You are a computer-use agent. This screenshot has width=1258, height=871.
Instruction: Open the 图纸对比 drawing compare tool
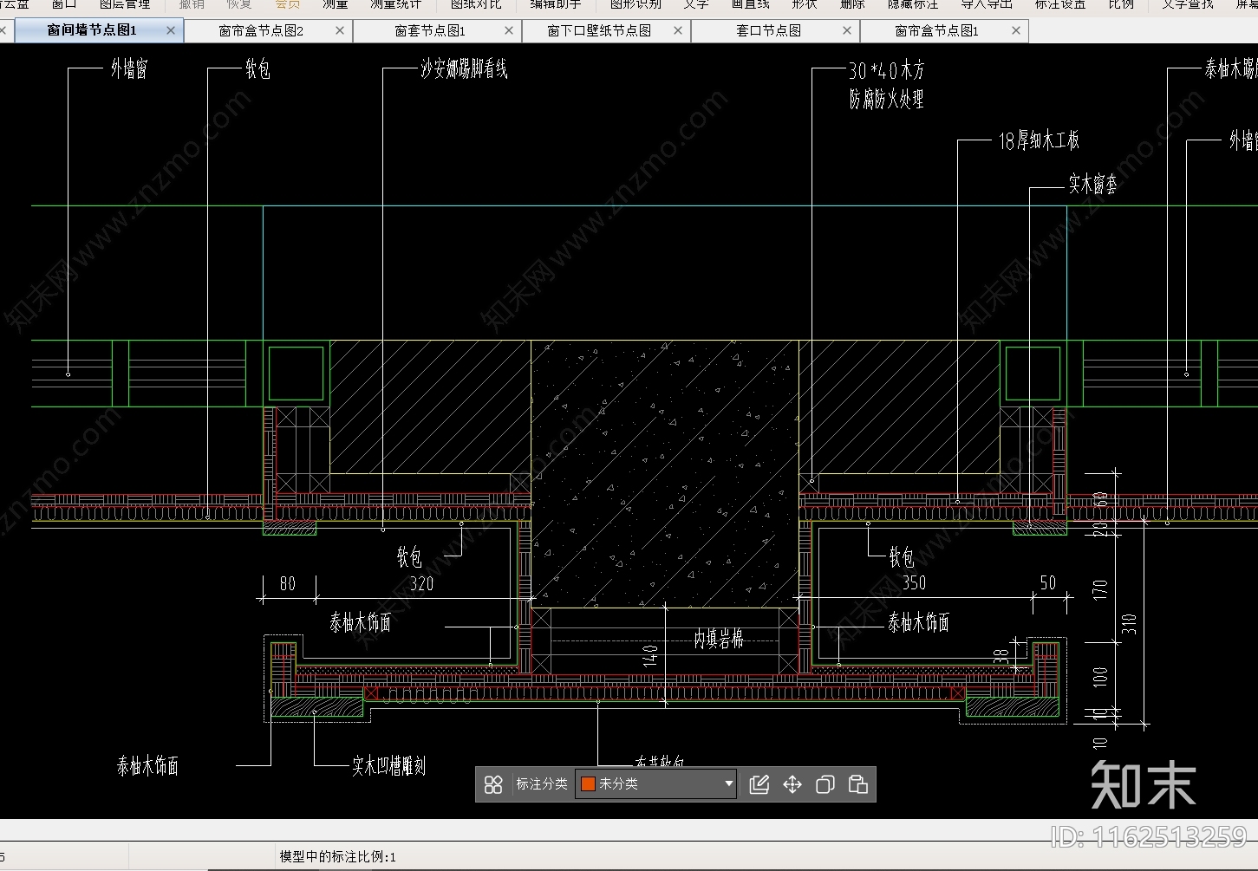pos(476,4)
